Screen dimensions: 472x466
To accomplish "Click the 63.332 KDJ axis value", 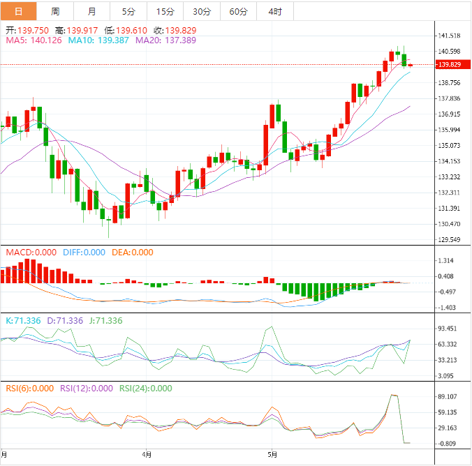I will (x=447, y=344).
